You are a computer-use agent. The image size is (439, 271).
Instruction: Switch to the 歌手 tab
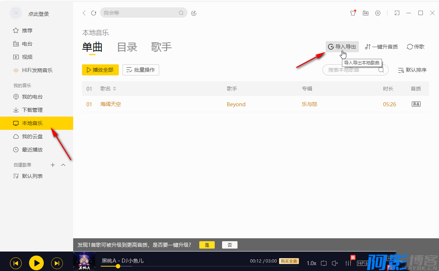point(161,47)
